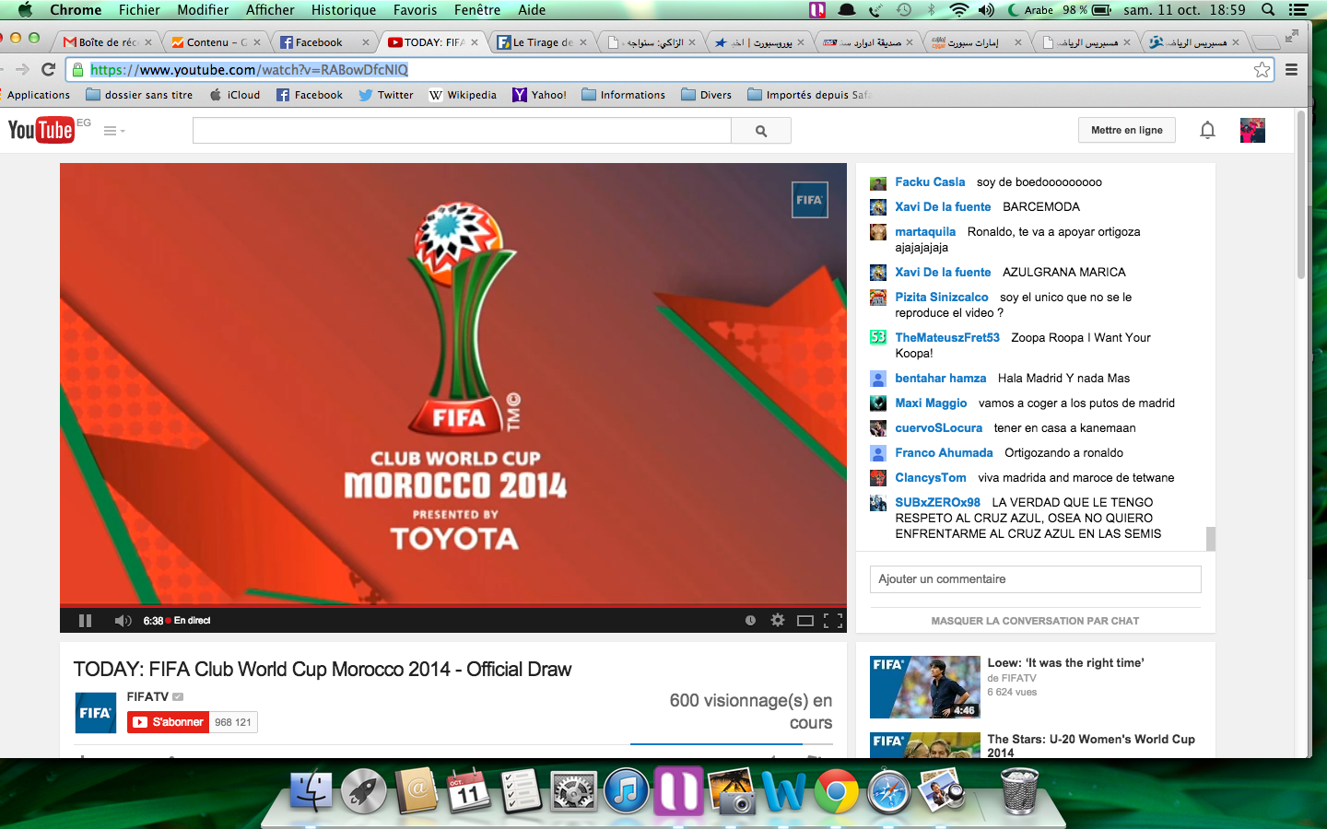Subscribe with S'abonner button
Image resolution: width=1327 pixels, height=829 pixels.
[168, 722]
